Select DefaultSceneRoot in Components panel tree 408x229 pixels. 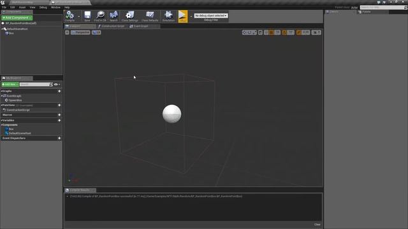click(x=17, y=29)
